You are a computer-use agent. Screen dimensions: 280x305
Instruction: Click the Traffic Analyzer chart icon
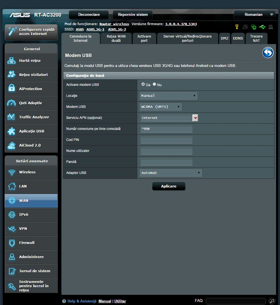click(12, 117)
